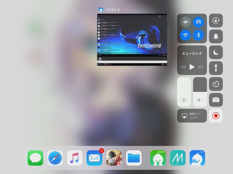Adjust the volume slider
The image size is (233, 174).
200,92
